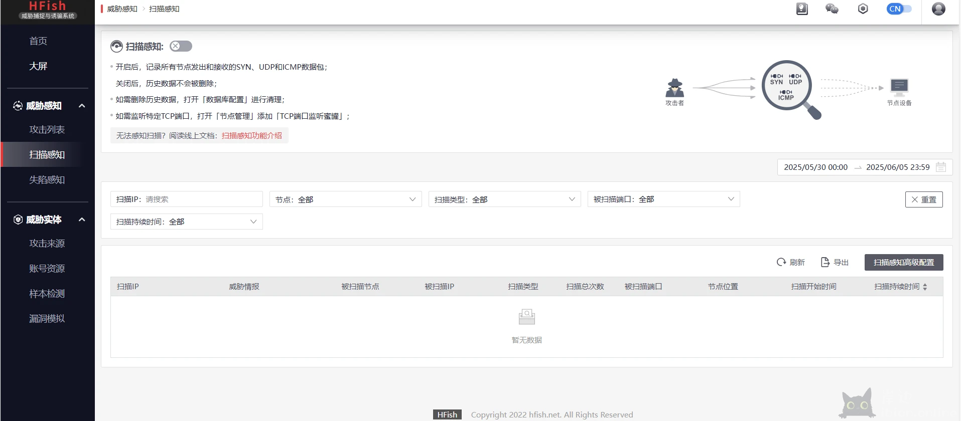The width and height of the screenshot is (961, 421).
Task: Click the hexagon icon in top bar
Action: click(x=863, y=9)
